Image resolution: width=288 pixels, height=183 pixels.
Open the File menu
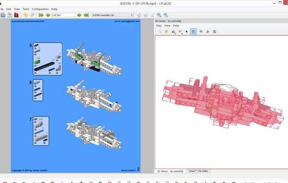coord(2,9)
